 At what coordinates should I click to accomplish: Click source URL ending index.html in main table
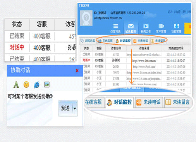(144, 73)
